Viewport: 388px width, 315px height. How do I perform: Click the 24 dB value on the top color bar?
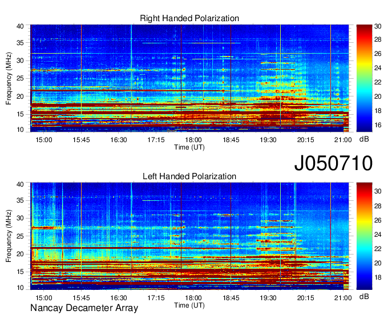pyautogui.click(x=378, y=68)
